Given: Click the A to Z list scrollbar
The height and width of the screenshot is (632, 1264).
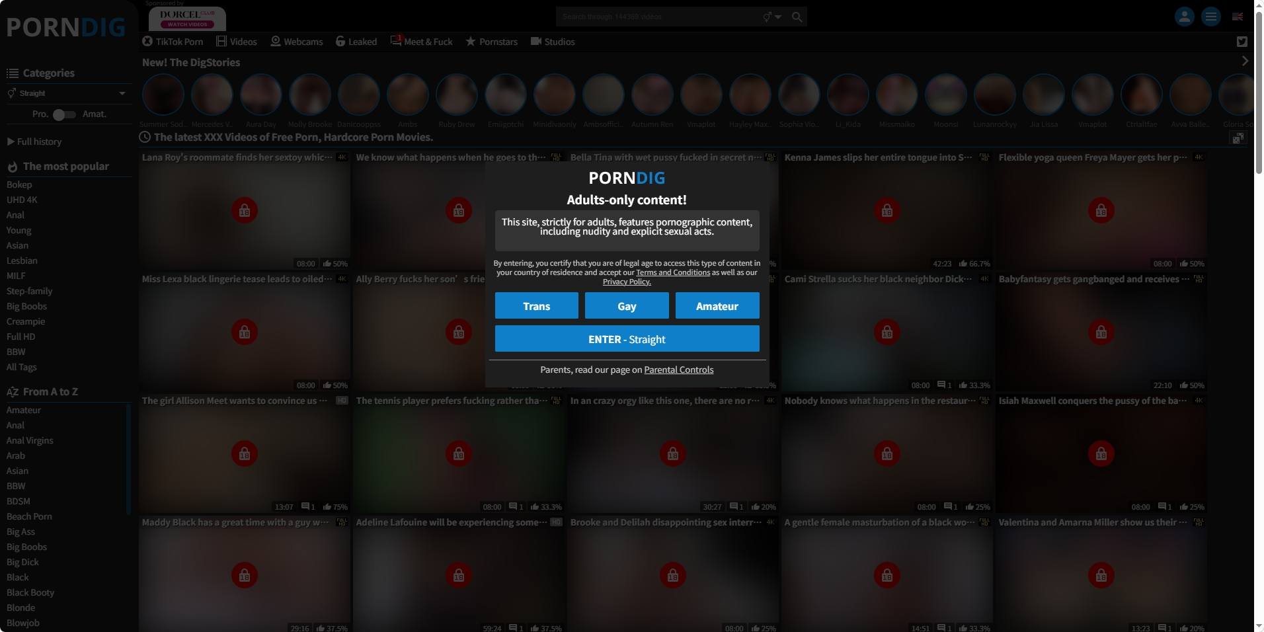Looking at the screenshot, I should click(x=128, y=459).
